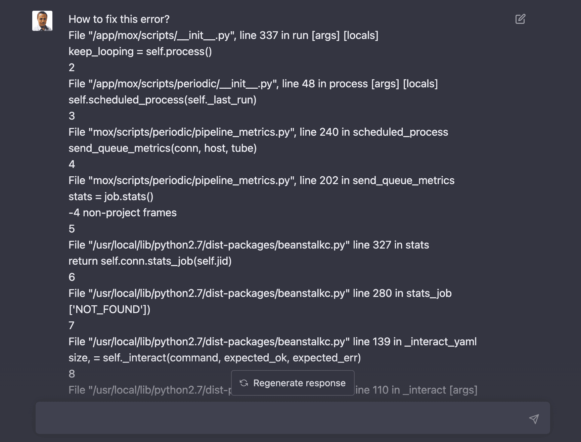Screen dimensions: 581x442
Task: Click the "keep_looping = self.process()" code line
Action: [140, 51]
